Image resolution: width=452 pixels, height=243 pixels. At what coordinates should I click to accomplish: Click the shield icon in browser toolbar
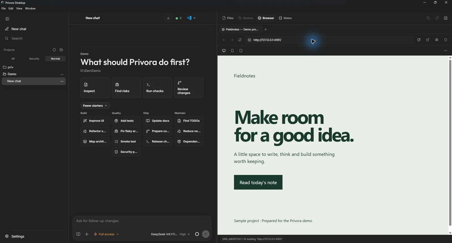[446, 40]
